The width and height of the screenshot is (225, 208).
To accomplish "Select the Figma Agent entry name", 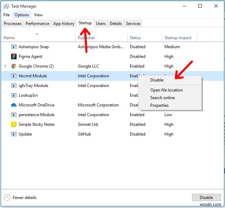I will point(30,56).
